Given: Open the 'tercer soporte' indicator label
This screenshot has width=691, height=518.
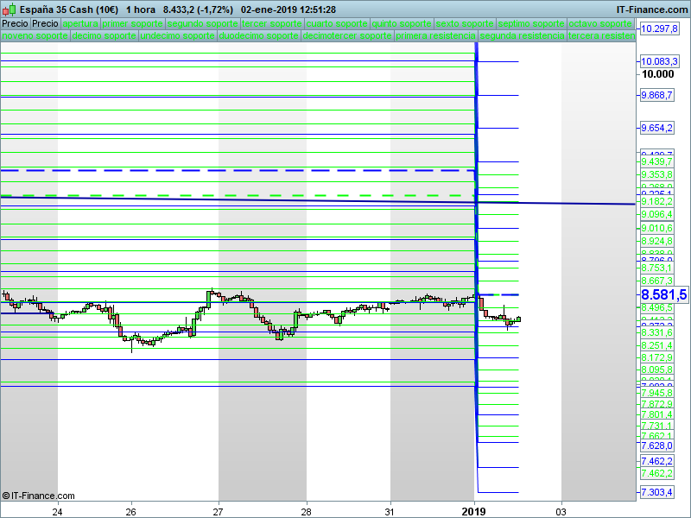Looking at the screenshot, I should [x=271, y=23].
